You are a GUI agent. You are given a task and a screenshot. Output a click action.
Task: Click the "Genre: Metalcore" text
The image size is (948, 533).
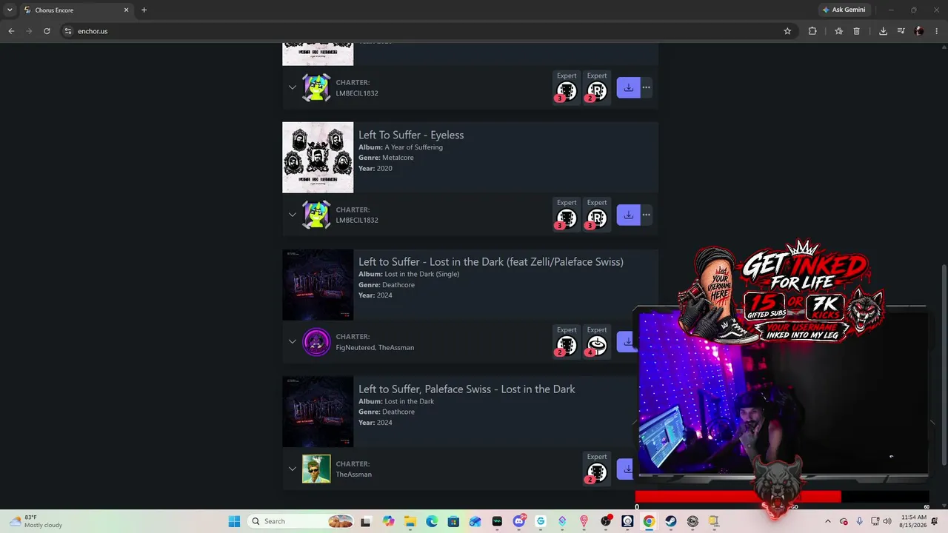coord(386,158)
